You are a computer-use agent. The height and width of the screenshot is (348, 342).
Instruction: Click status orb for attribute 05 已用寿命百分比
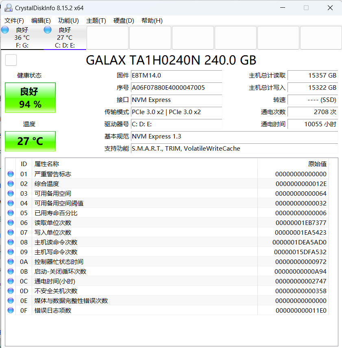pos(11,213)
